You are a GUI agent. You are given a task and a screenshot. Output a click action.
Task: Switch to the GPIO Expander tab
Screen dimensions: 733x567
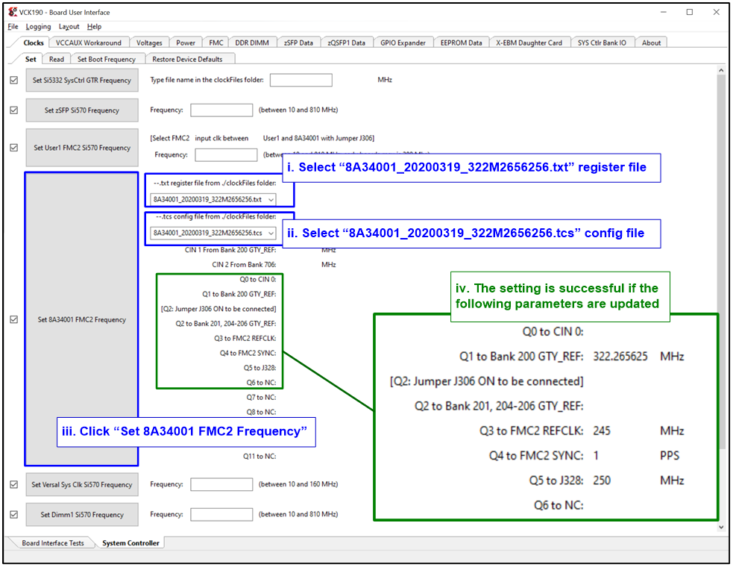click(x=403, y=43)
